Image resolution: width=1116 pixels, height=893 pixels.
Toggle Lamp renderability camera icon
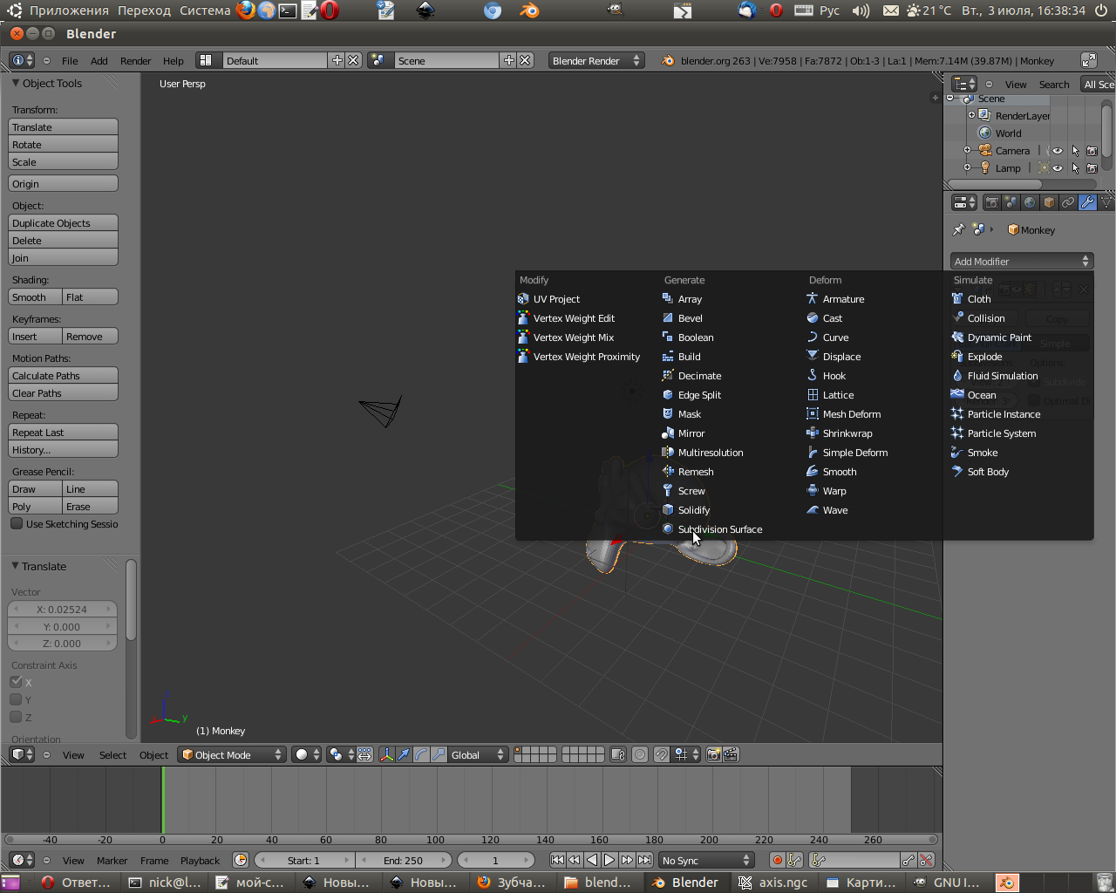[x=1092, y=167]
